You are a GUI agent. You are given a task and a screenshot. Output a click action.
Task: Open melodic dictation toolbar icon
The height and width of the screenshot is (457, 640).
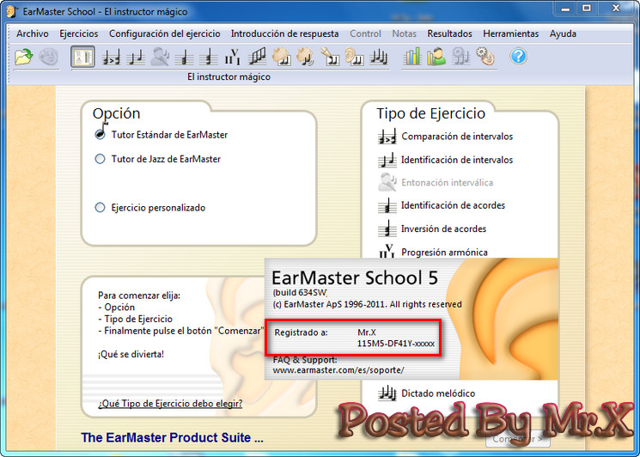(379, 57)
